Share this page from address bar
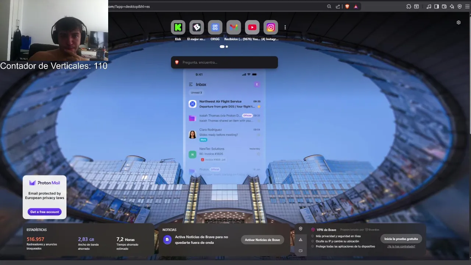This screenshot has width=471, height=265. [338, 6]
